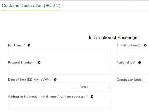Screen dimensions: 149x112
Task: Show help for the Nationality field
Action: [139, 63]
